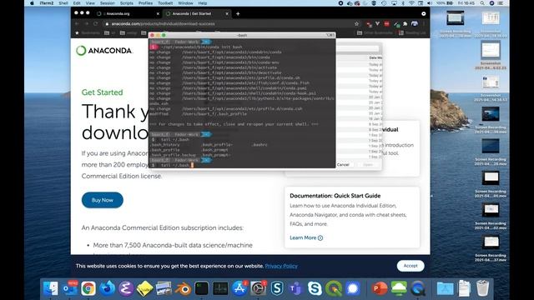Open the purple Emacs Dock icon
Viewport: 534px width, 300px height.
coord(126,288)
